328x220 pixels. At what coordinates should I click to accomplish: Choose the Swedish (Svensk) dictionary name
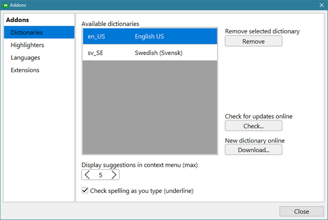158,53
